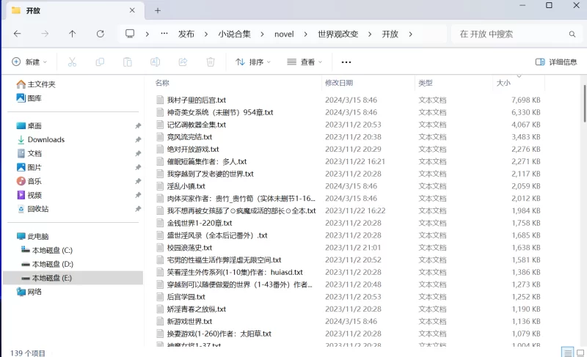
Task: Open the 查看 view dropdown
Action: coord(305,62)
